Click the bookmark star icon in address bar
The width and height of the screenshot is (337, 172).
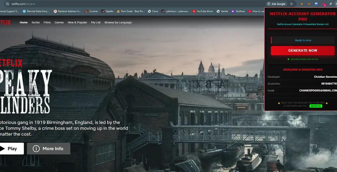point(291,4)
